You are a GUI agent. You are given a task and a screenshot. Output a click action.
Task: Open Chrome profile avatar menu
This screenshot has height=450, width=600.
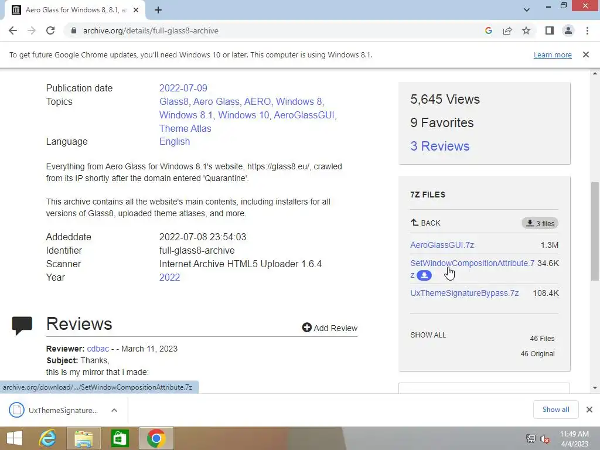click(x=568, y=30)
